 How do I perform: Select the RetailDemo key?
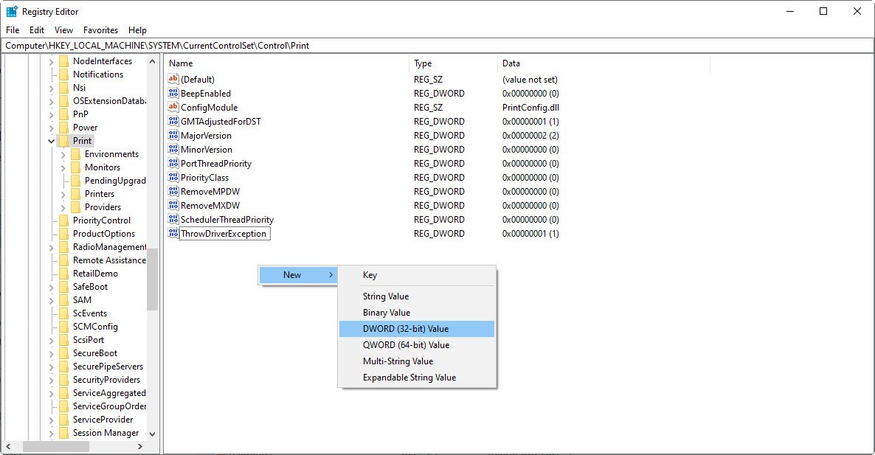click(95, 274)
